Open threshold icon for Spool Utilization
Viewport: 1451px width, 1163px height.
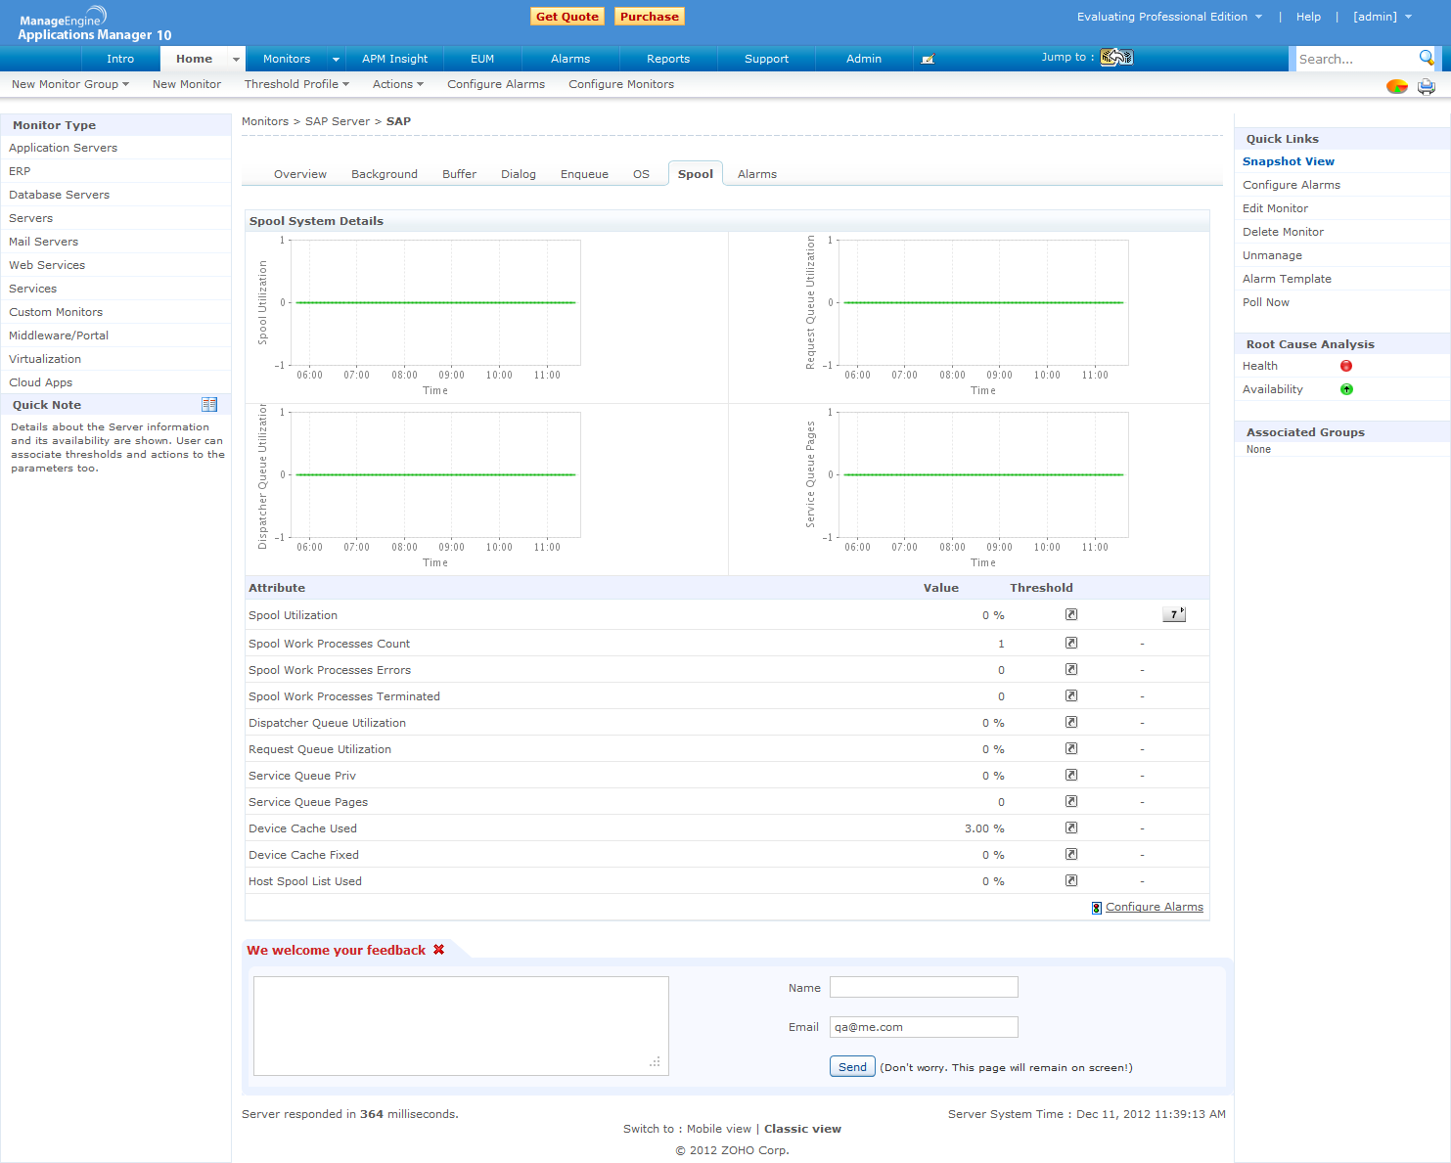pyautogui.click(x=1071, y=615)
